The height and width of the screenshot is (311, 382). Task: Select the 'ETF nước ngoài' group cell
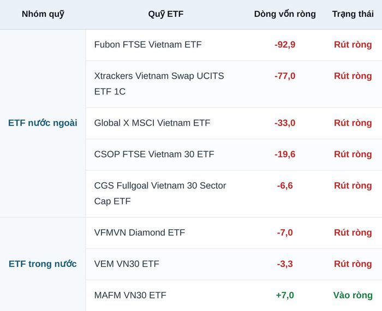click(x=43, y=123)
